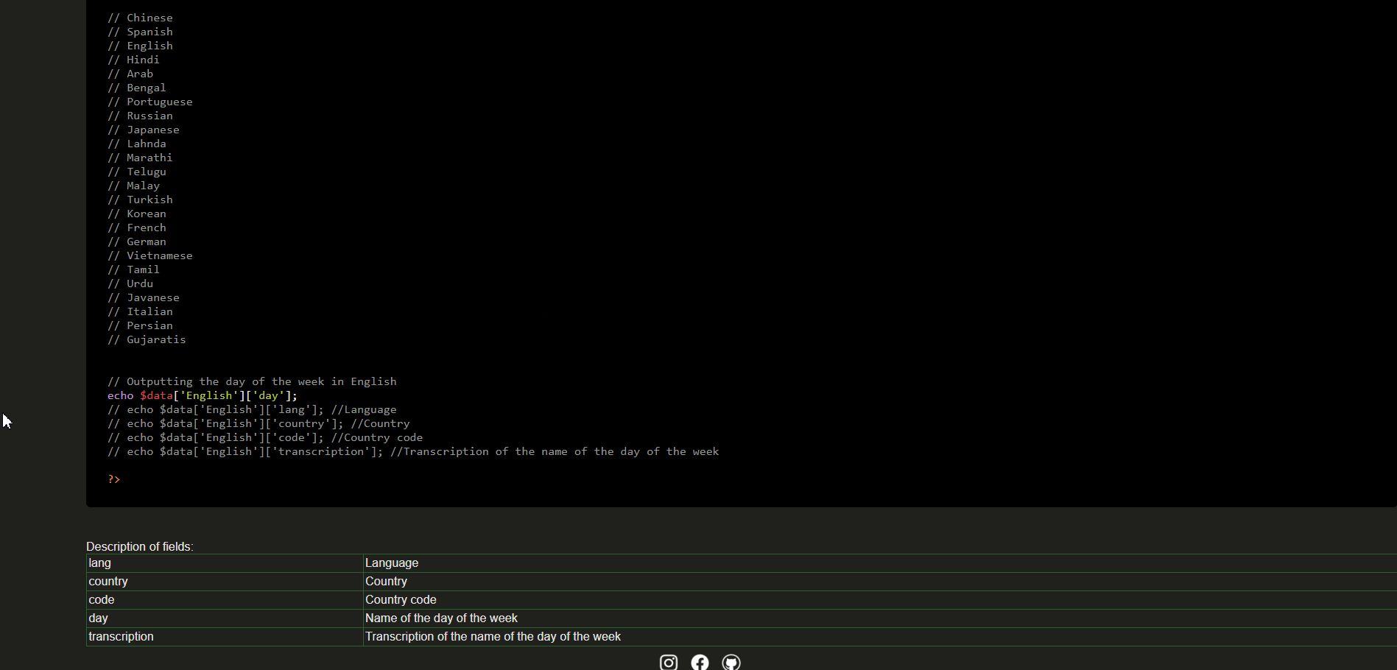This screenshot has width=1397, height=670.
Task: Click the commented ['lang'] echo line
Action: (252, 409)
